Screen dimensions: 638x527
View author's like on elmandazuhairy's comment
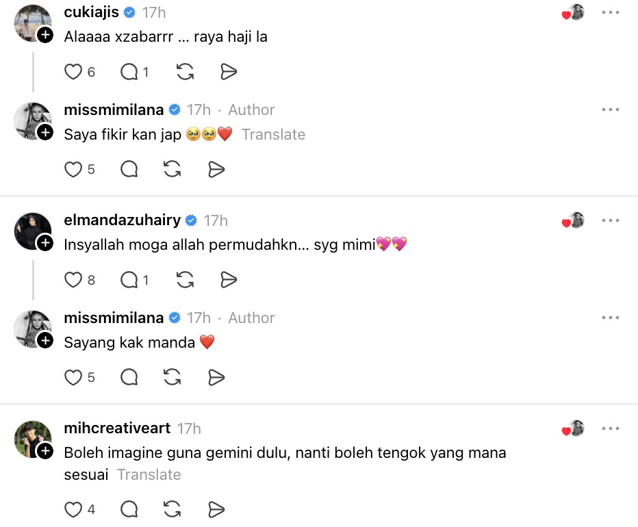point(573,220)
